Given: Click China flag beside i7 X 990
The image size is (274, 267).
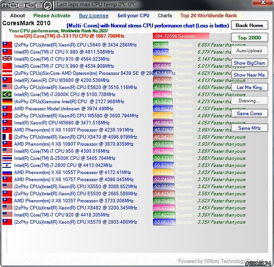Looking at the screenshot, I should coord(7,66).
